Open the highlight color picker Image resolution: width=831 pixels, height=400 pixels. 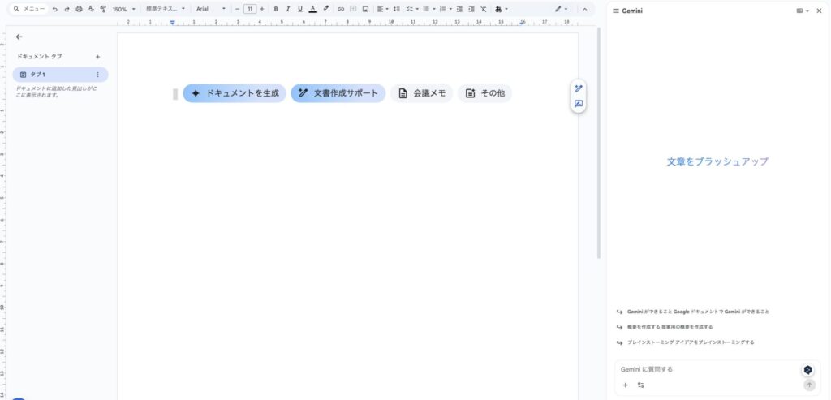pos(326,9)
